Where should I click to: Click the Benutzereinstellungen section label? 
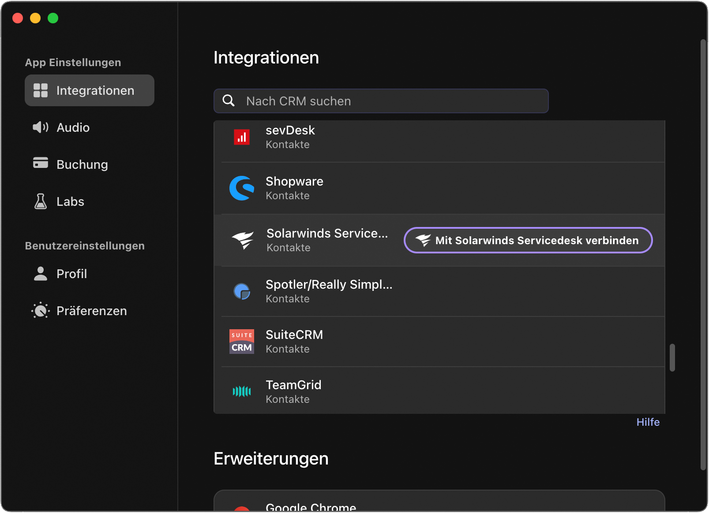point(85,246)
